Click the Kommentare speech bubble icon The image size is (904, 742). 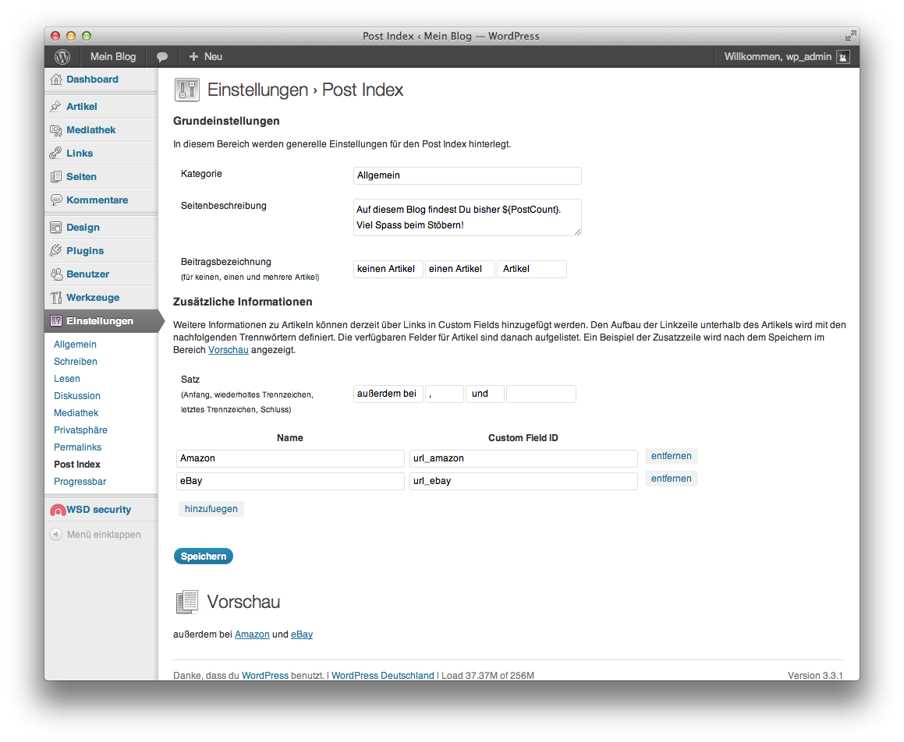pyautogui.click(x=56, y=200)
